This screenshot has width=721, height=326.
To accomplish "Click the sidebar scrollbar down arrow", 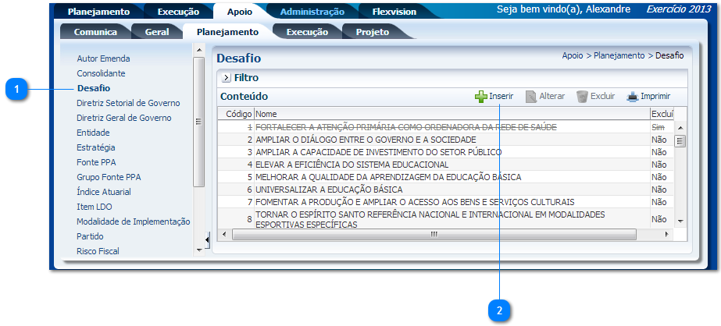I will [198, 250].
